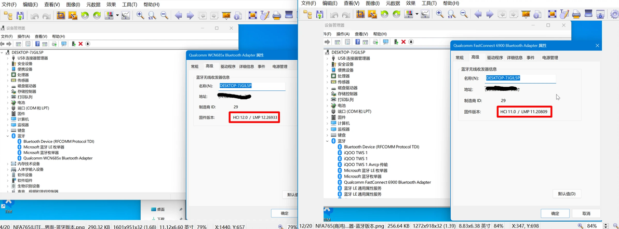This screenshot has height=229, width=619.
Task: Collapse the 蓝牙 node in the FastConnect screenshot tree
Action: [327, 141]
